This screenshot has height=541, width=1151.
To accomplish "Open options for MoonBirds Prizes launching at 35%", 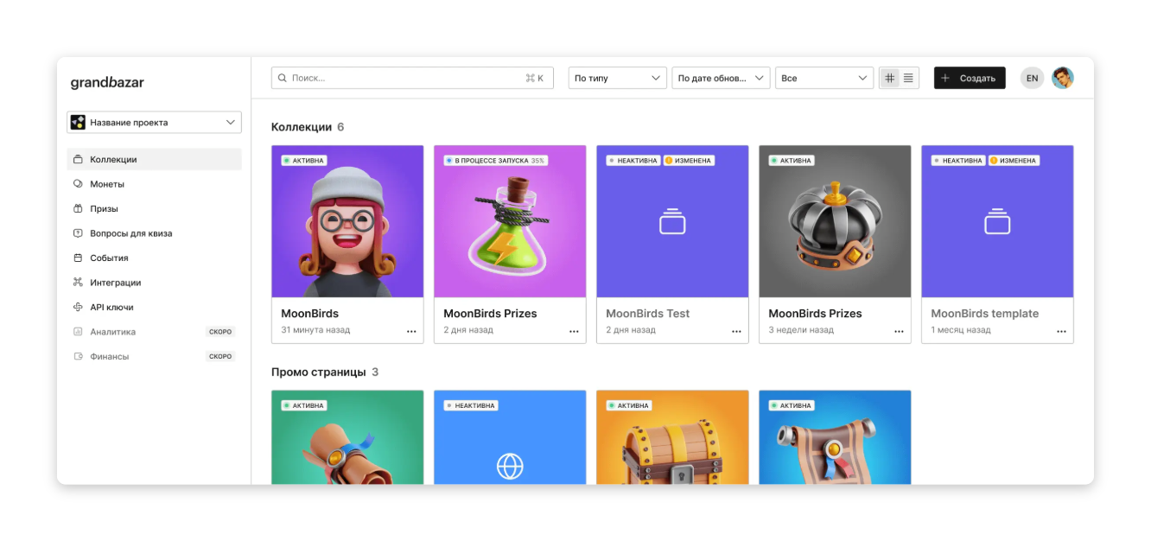I will coord(574,331).
